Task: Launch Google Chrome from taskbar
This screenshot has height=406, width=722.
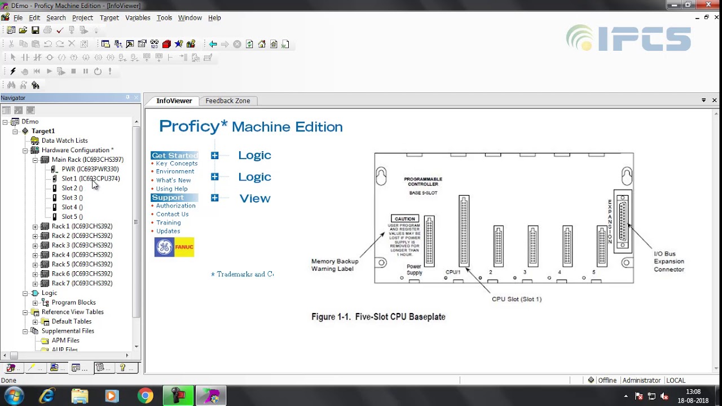Action: [x=146, y=396]
